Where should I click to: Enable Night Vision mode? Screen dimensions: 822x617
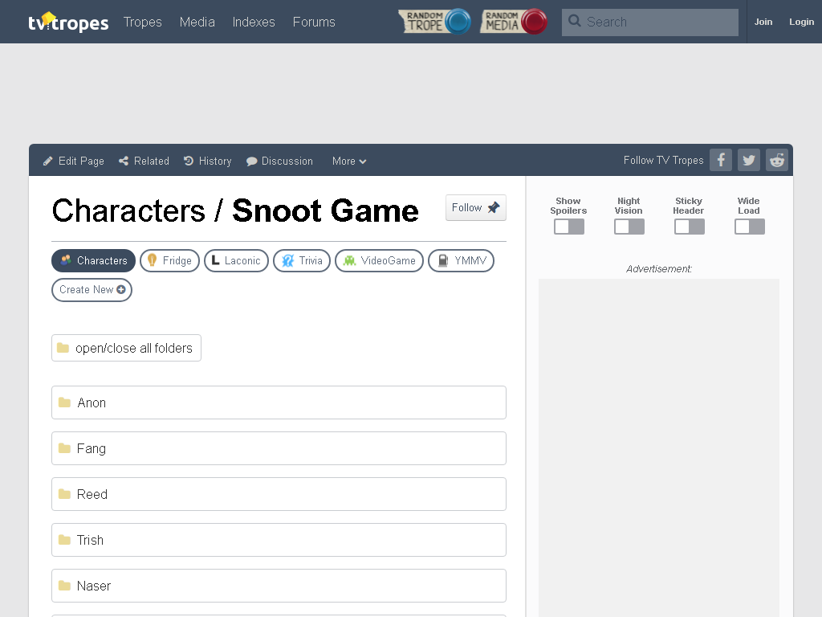[629, 227]
